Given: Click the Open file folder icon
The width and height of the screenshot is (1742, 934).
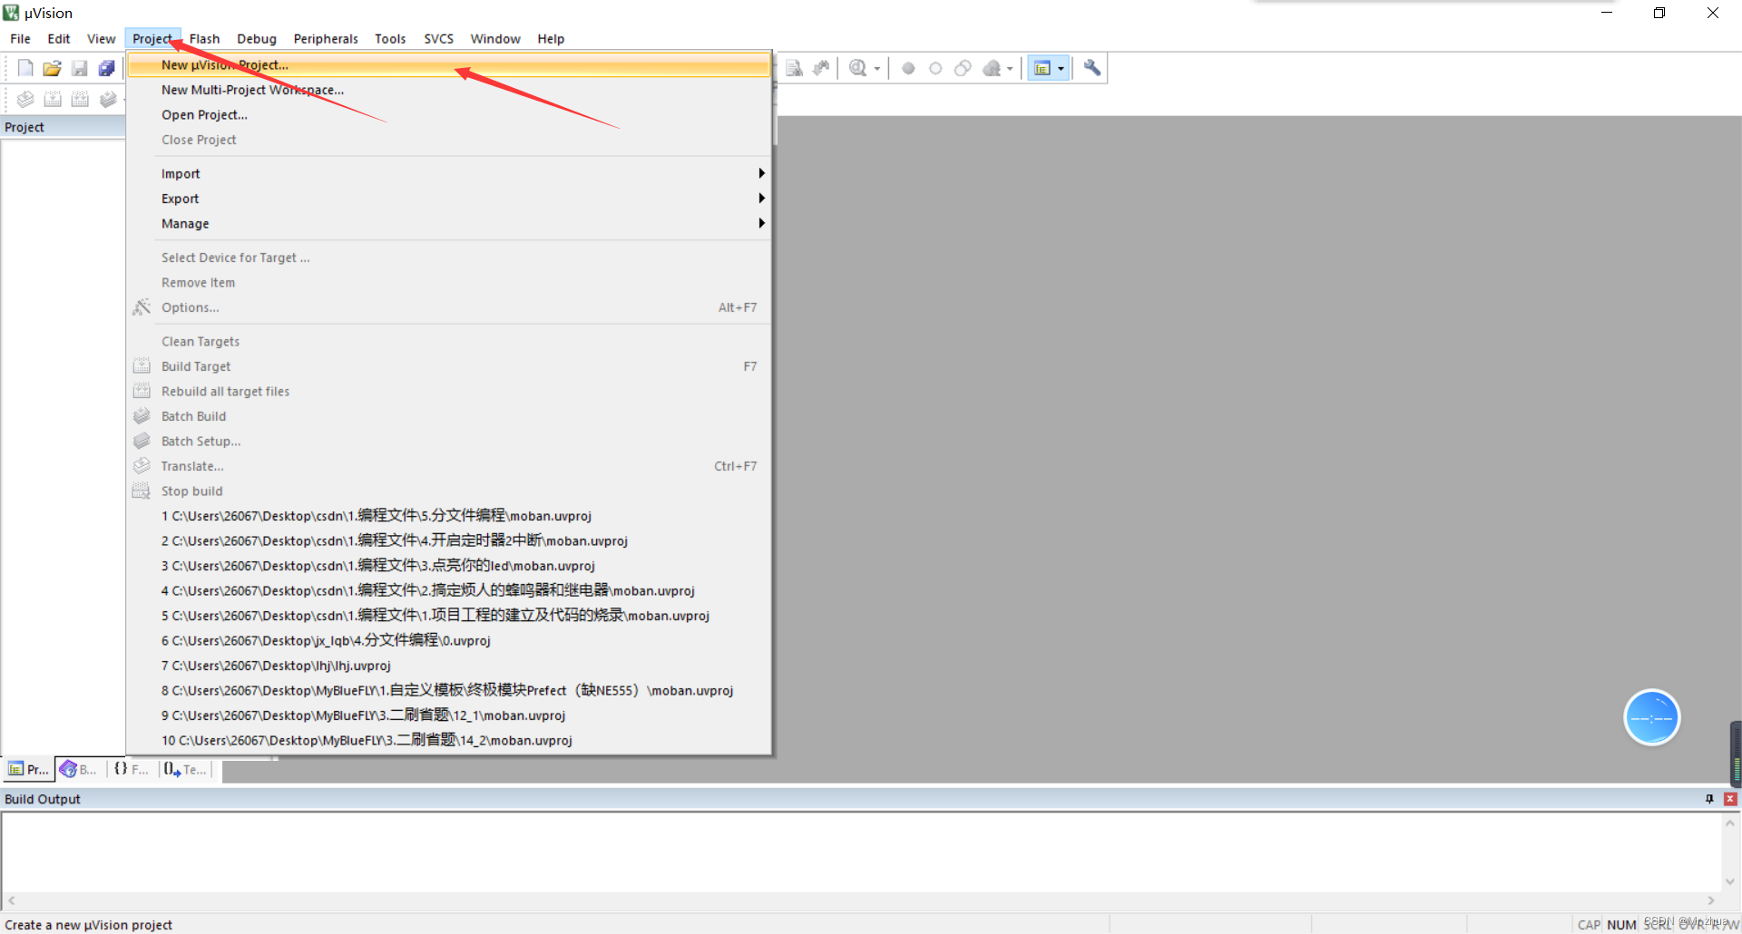Looking at the screenshot, I should coord(53,68).
